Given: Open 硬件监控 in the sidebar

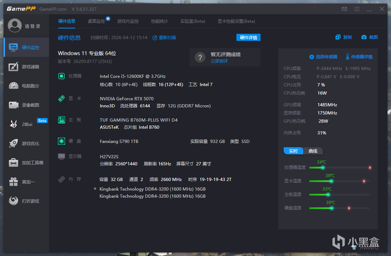Looking at the screenshot, I should pyautogui.click(x=26, y=47).
